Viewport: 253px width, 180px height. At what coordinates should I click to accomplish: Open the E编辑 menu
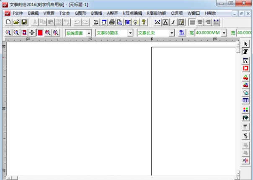pyautogui.click(x=33, y=13)
